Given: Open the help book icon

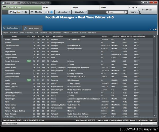Looking at the screenshot, I should coord(26,12).
